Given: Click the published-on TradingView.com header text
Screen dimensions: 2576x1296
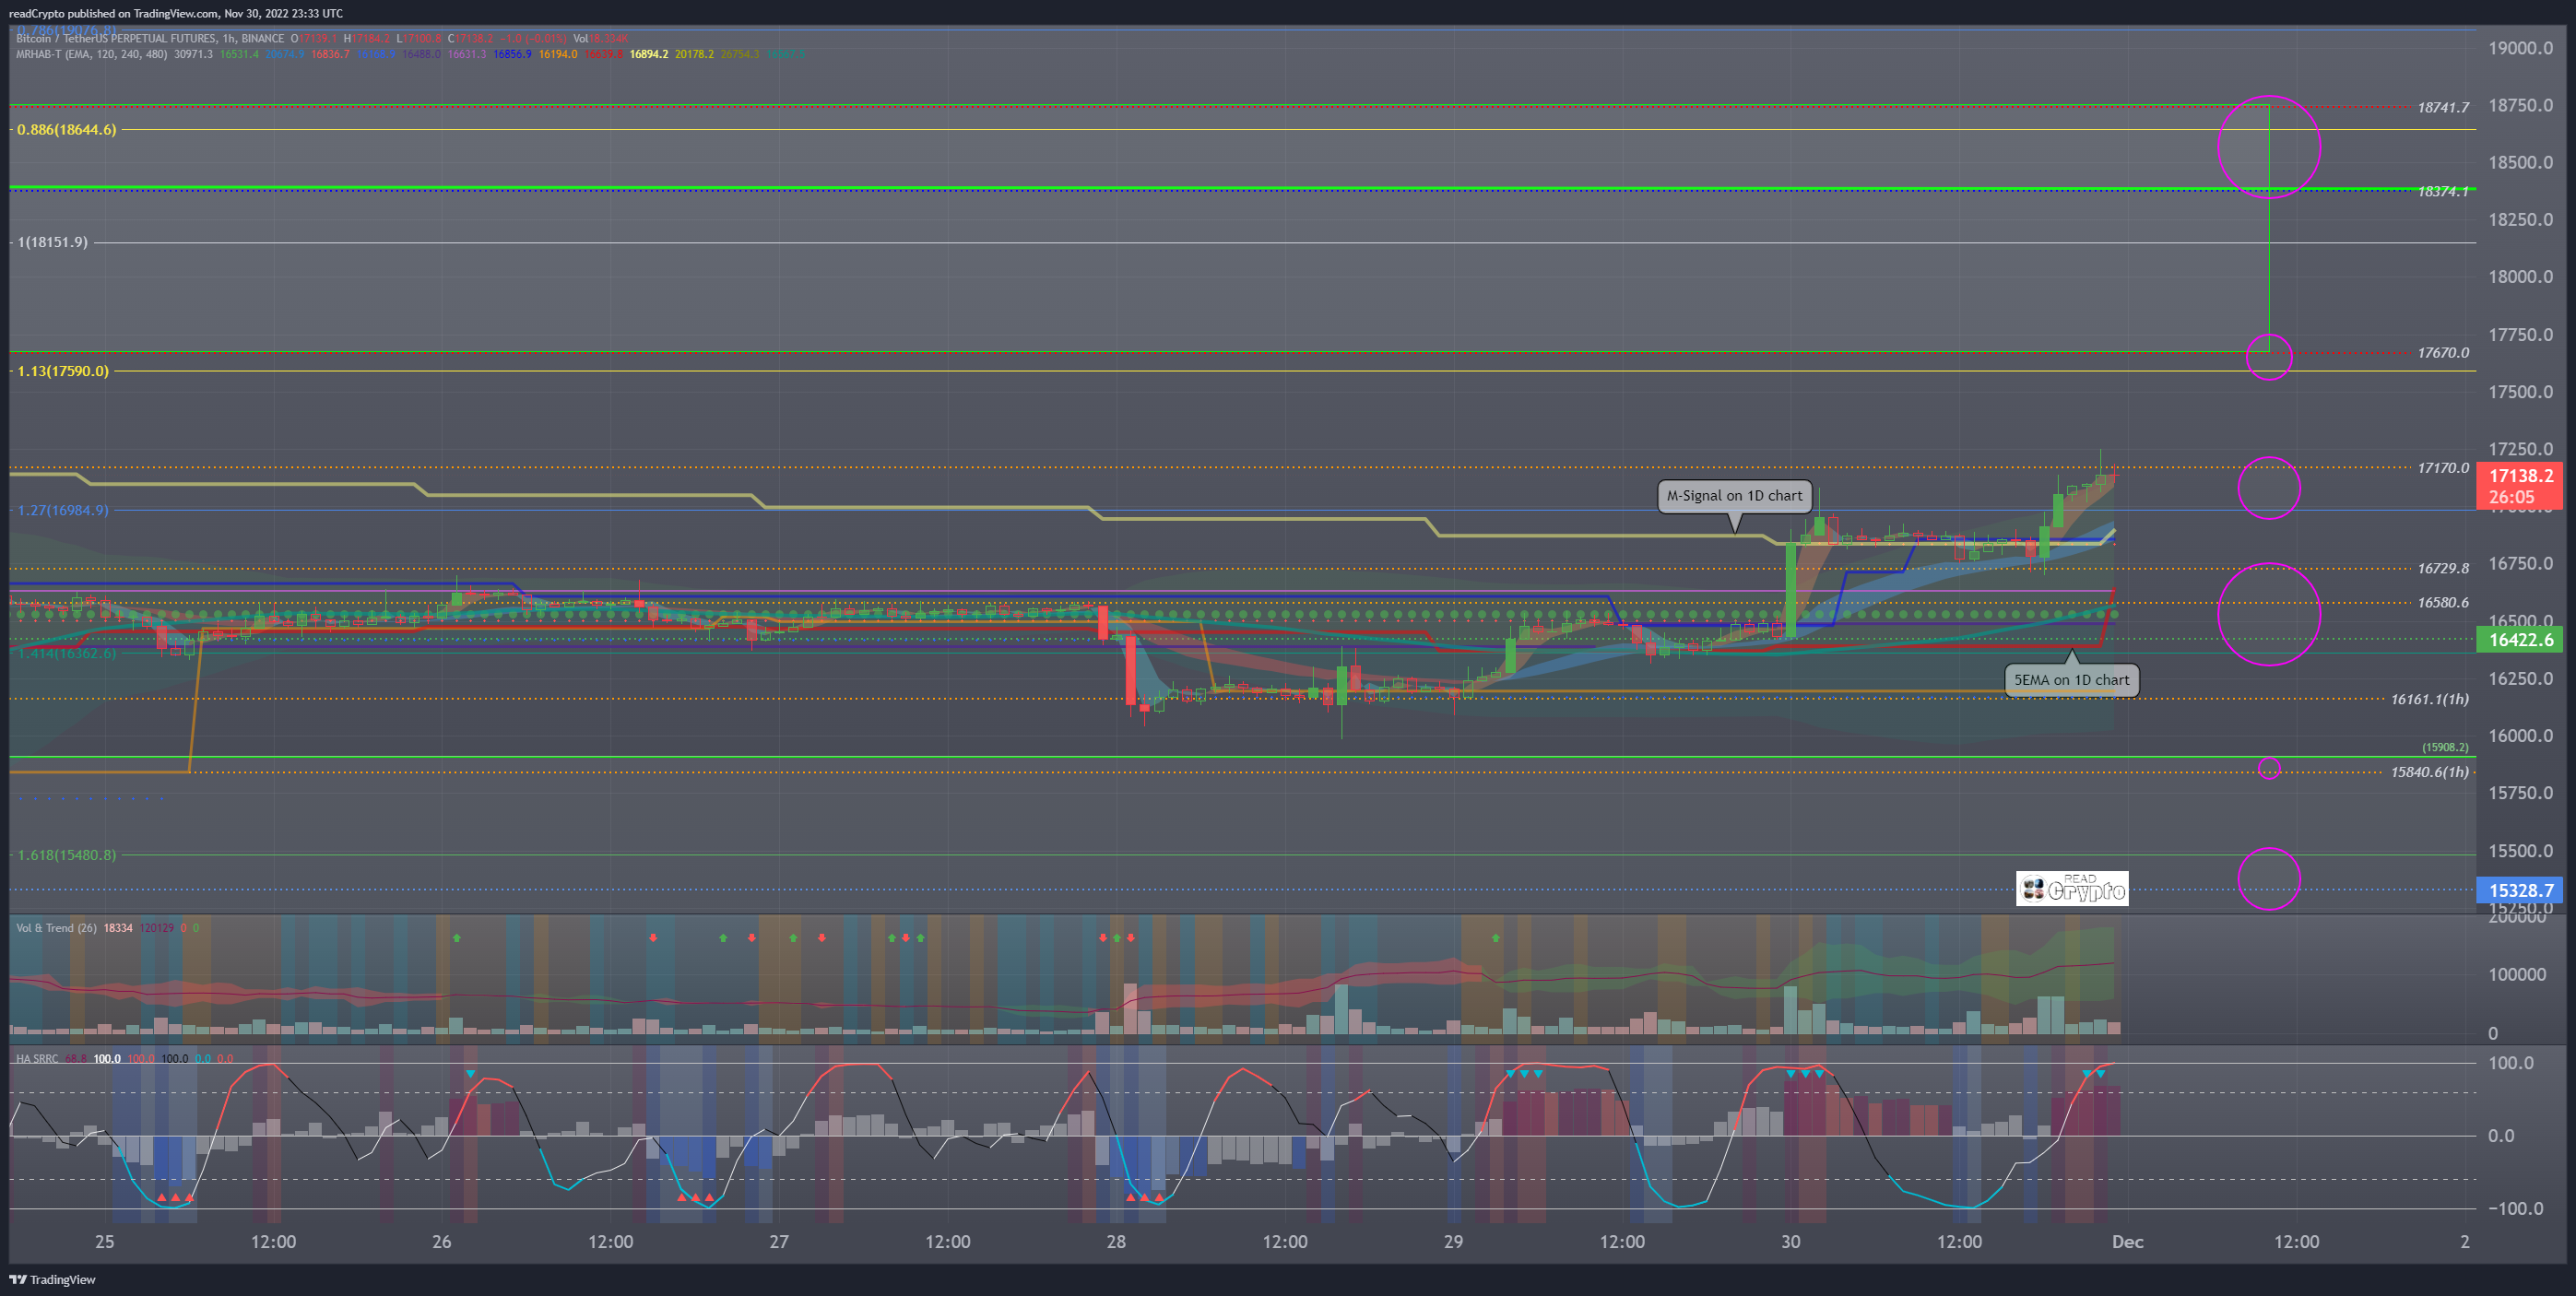Looking at the screenshot, I should [x=176, y=13].
